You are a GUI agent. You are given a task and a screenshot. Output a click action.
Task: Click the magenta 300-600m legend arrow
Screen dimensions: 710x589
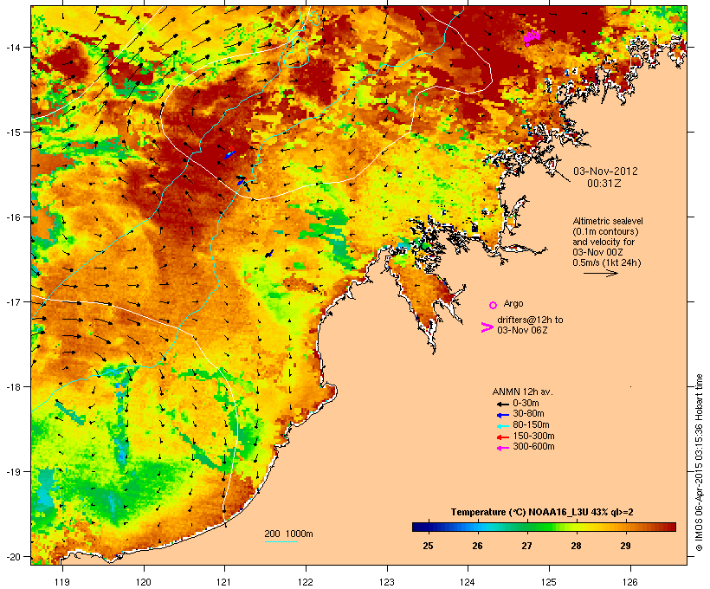502,448
